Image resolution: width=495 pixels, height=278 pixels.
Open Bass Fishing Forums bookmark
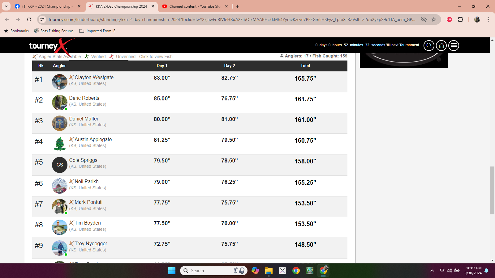point(54,31)
